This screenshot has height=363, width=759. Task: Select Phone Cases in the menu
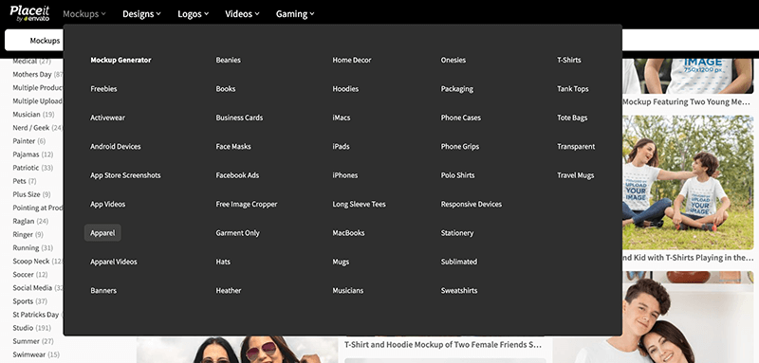(x=461, y=118)
